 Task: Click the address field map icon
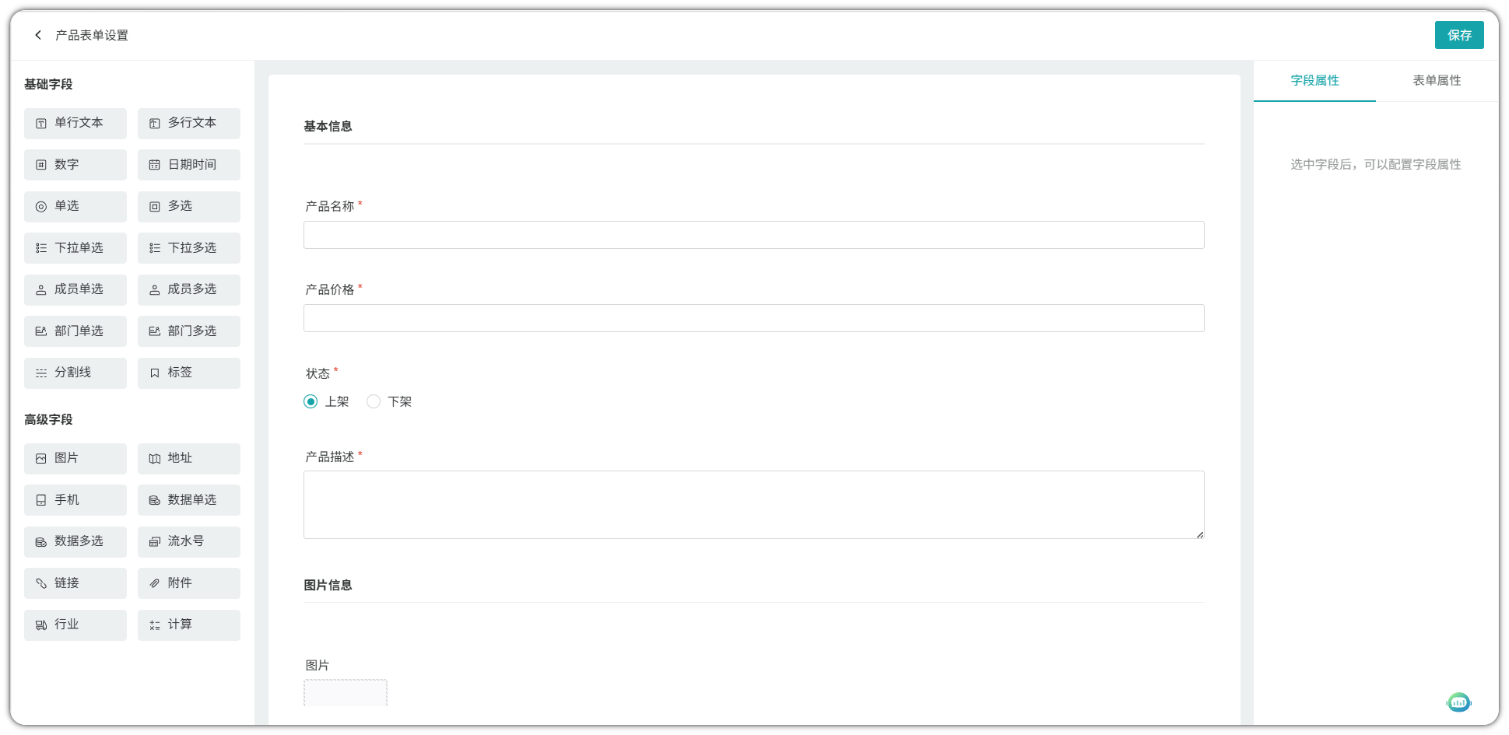coord(155,459)
